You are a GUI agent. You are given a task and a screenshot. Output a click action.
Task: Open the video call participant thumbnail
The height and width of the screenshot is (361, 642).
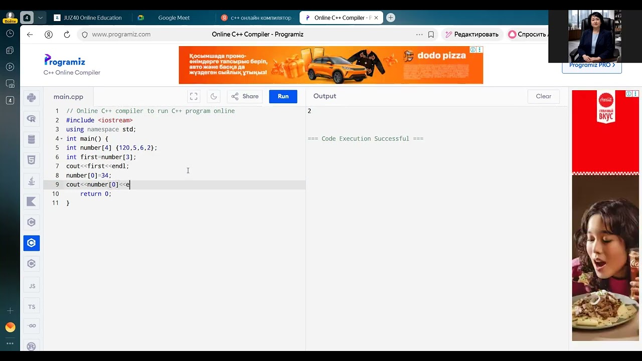pyautogui.click(x=594, y=36)
